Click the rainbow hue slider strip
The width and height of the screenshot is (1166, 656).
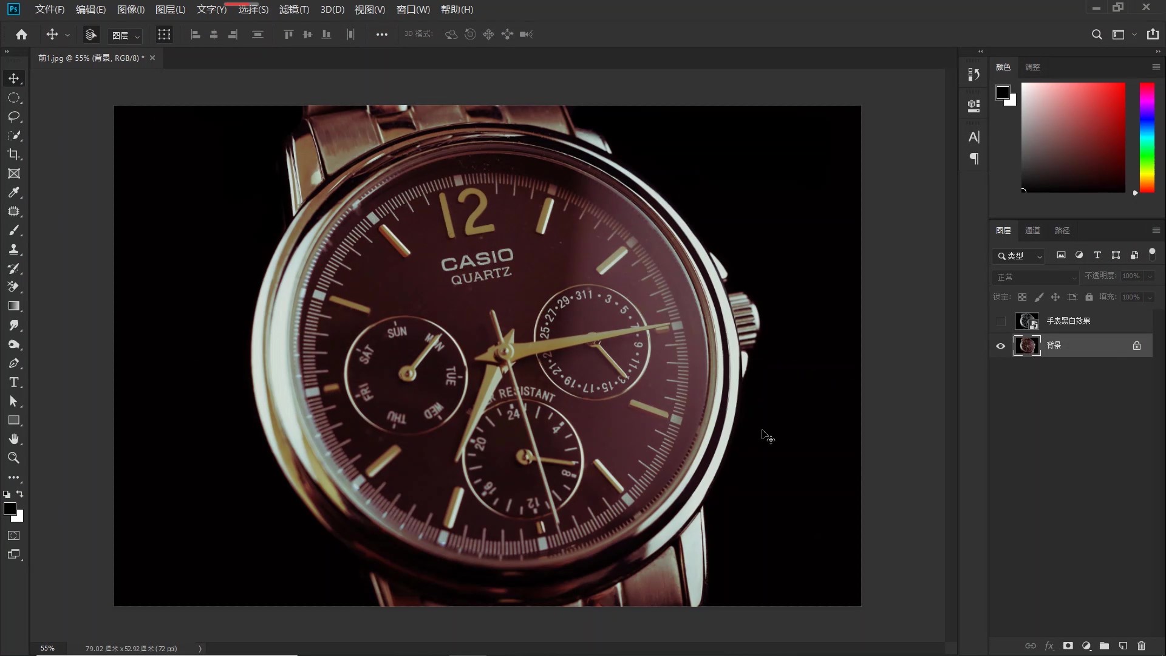point(1147,137)
